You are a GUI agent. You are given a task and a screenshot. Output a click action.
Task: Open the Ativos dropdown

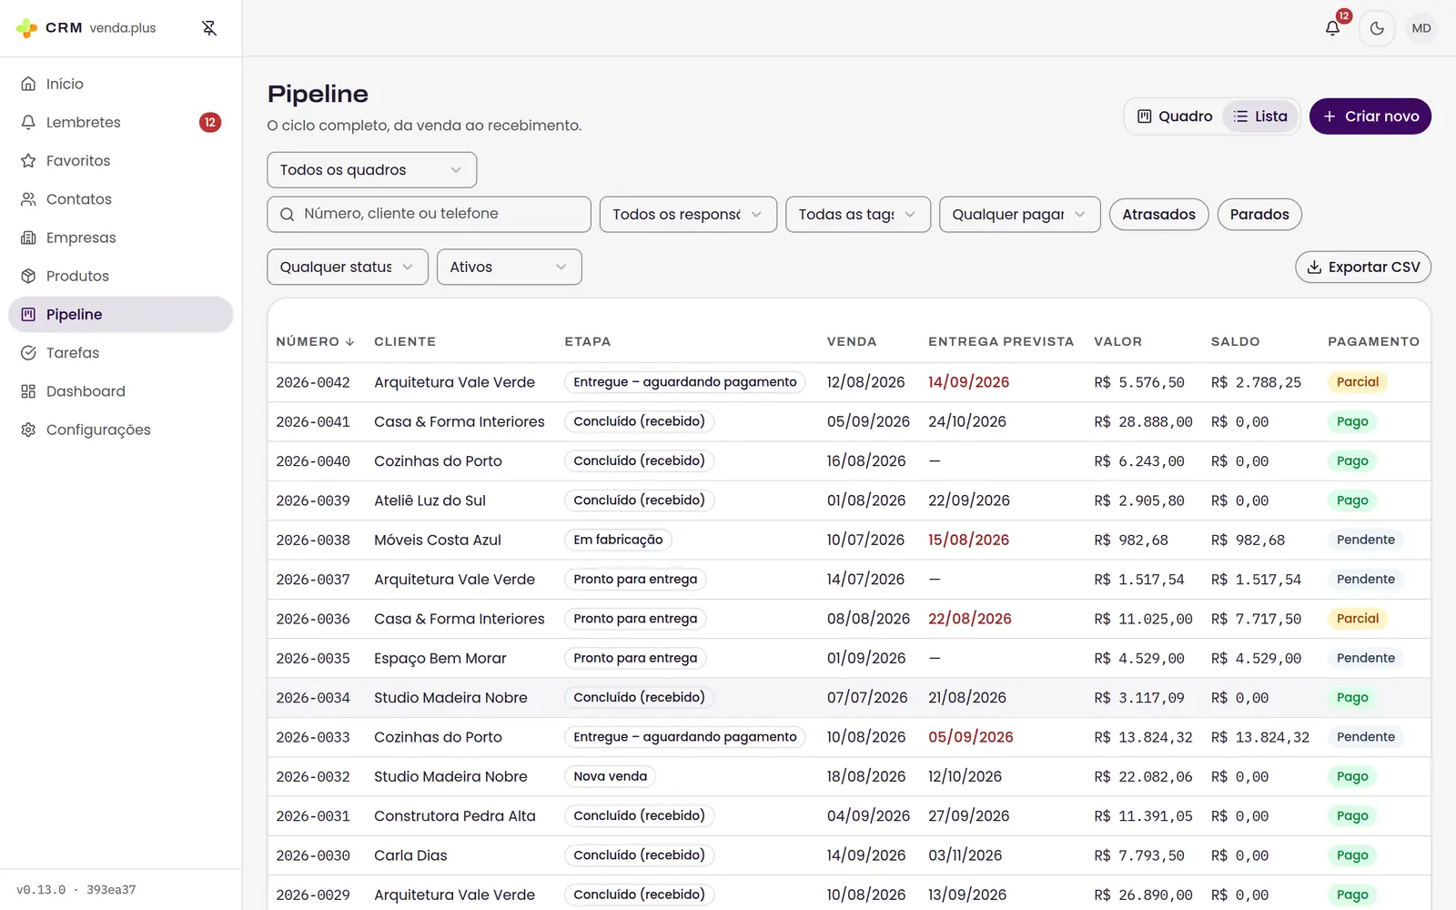click(x=510, y=268)
